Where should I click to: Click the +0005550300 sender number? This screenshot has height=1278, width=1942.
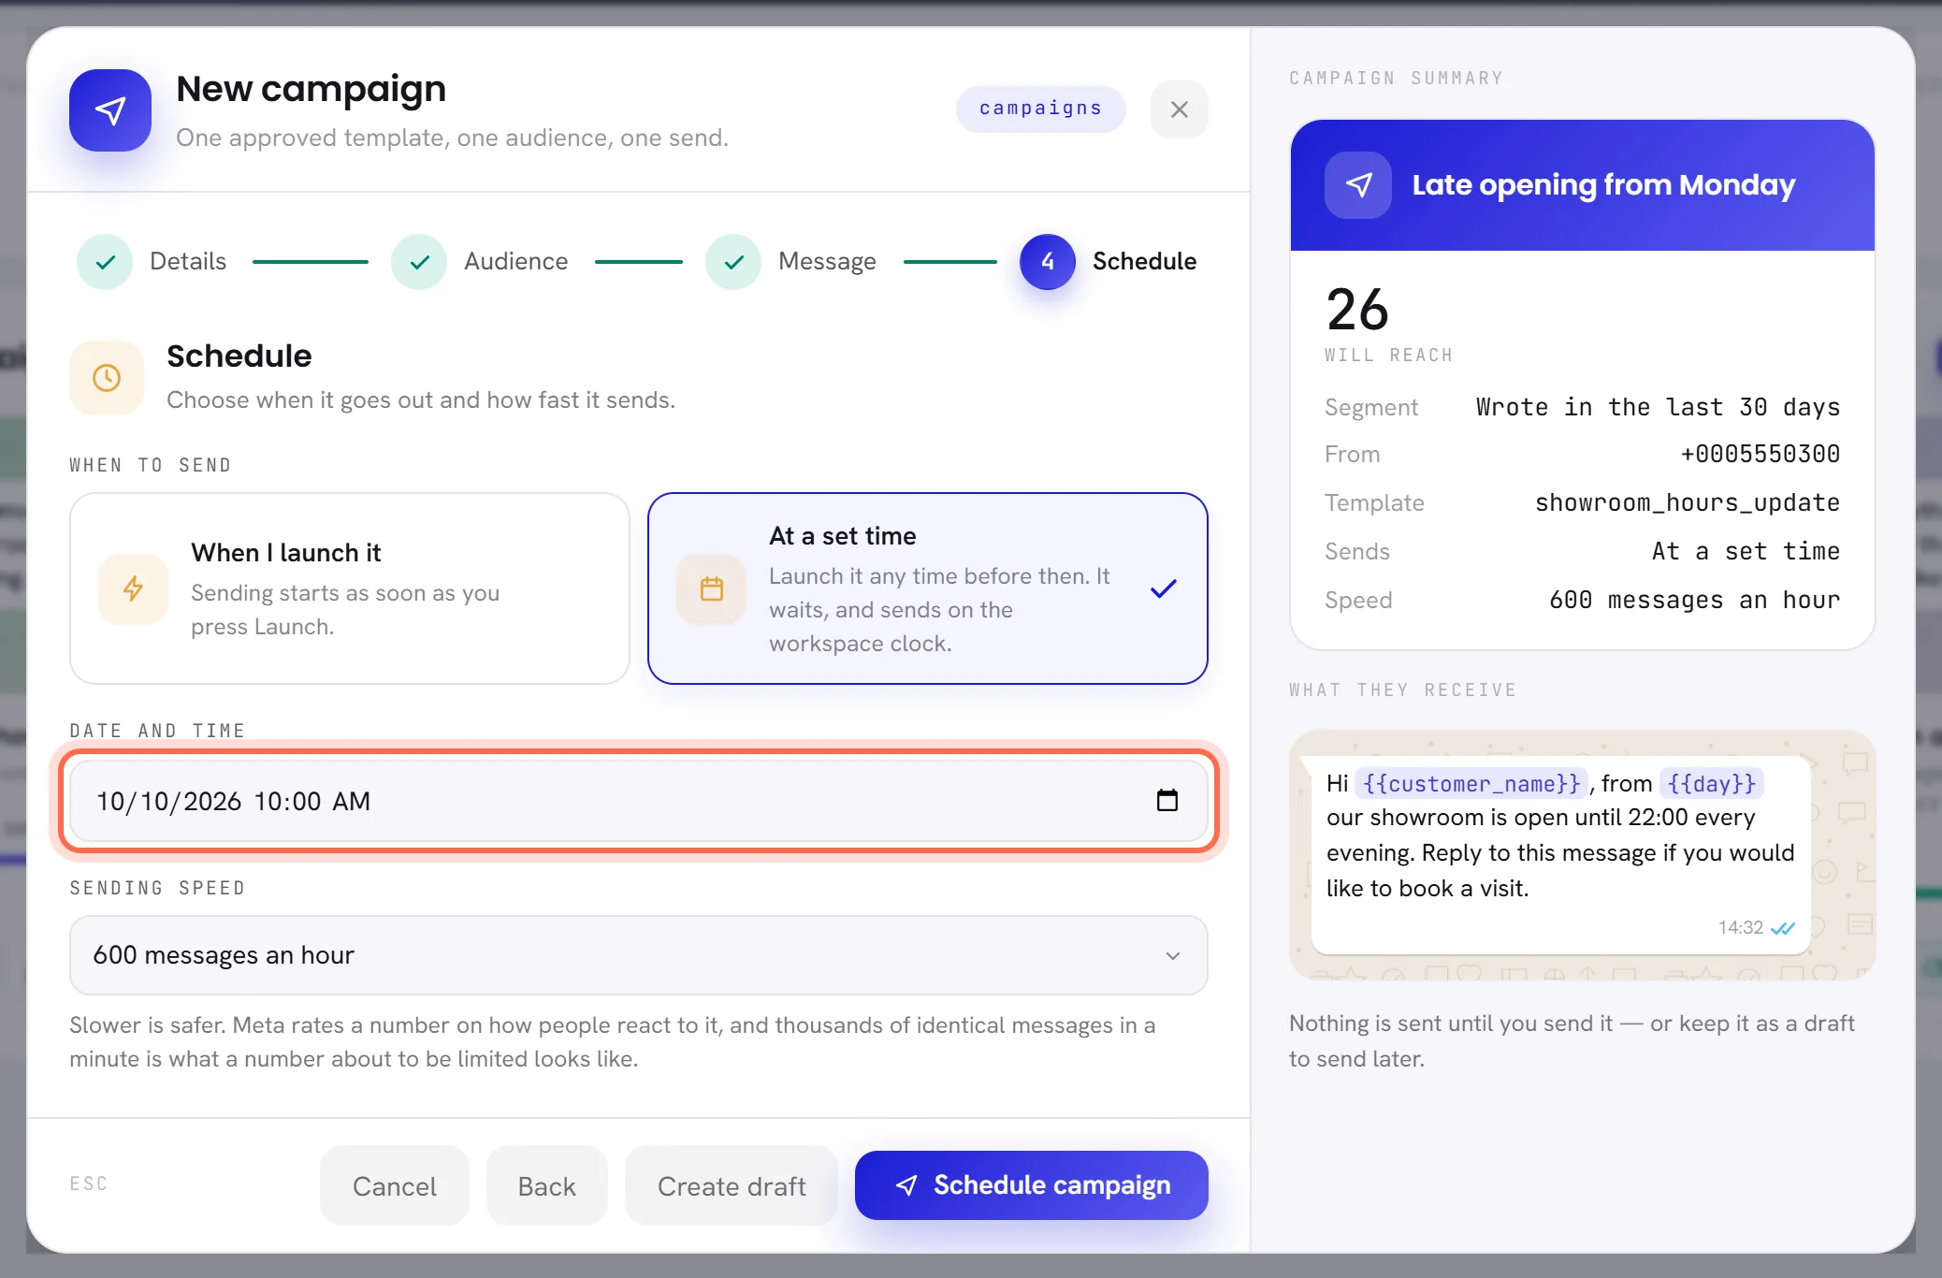pos(1760,454)
